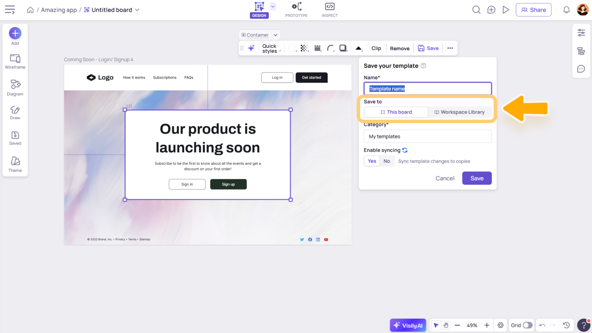
Task: Launch the Visily AI assistant
Action: click(407, 325)
